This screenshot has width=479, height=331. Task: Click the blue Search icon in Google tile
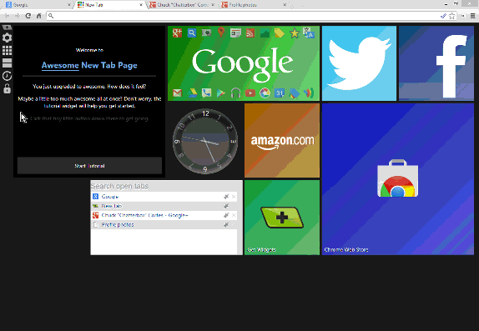point(192,33)
